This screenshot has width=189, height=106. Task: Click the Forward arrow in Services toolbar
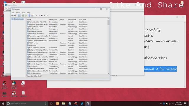[x=15, y=16]
